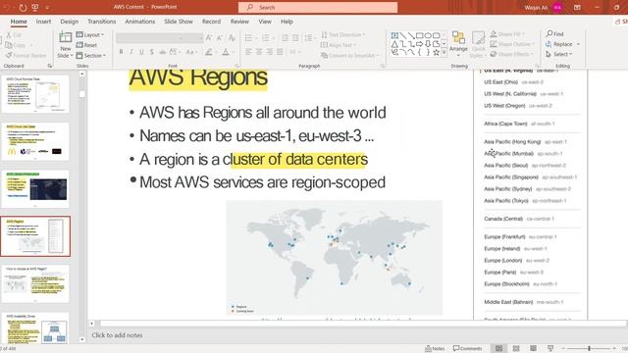Click the text highlight color button
Screen dimensions: 628x353
pyautogui.click(x=210, y=52)
